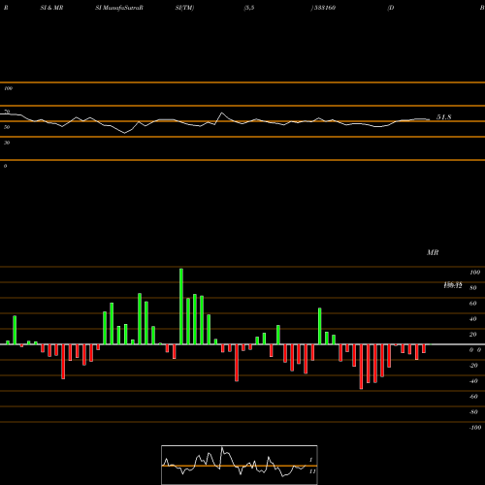Click the -40 label on MR axis
Screen dimensions: 485x485
coord(473,381)
